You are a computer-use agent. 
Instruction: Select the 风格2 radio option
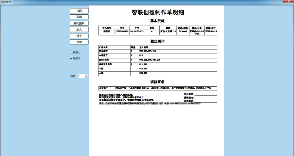click(75, 59)
